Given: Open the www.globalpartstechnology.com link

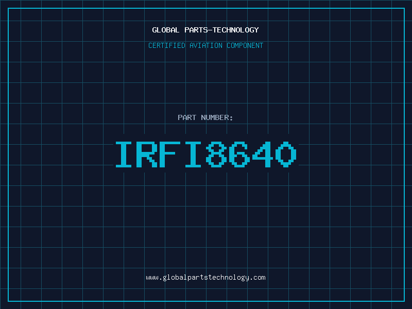Looking at the screenshot, I should tap(205, 278).
